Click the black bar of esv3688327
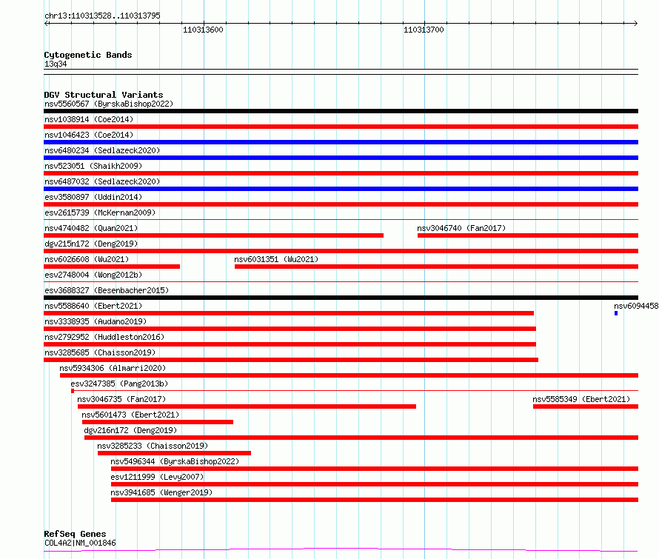 (x=341, y=298)
